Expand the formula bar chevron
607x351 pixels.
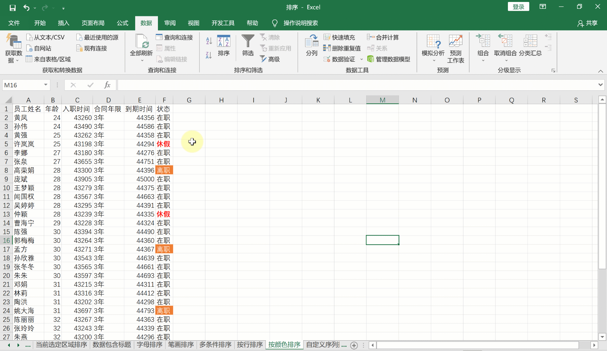600,85
